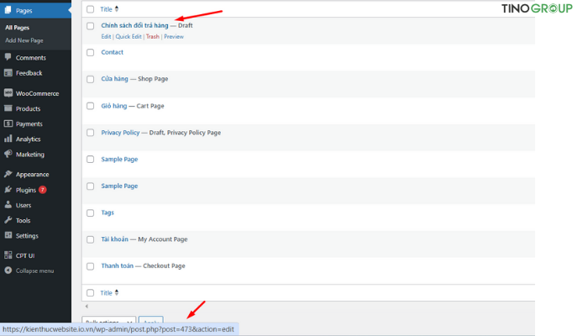
Task: Check the box for Thanh toán Checkout Page
Action: 91,266
